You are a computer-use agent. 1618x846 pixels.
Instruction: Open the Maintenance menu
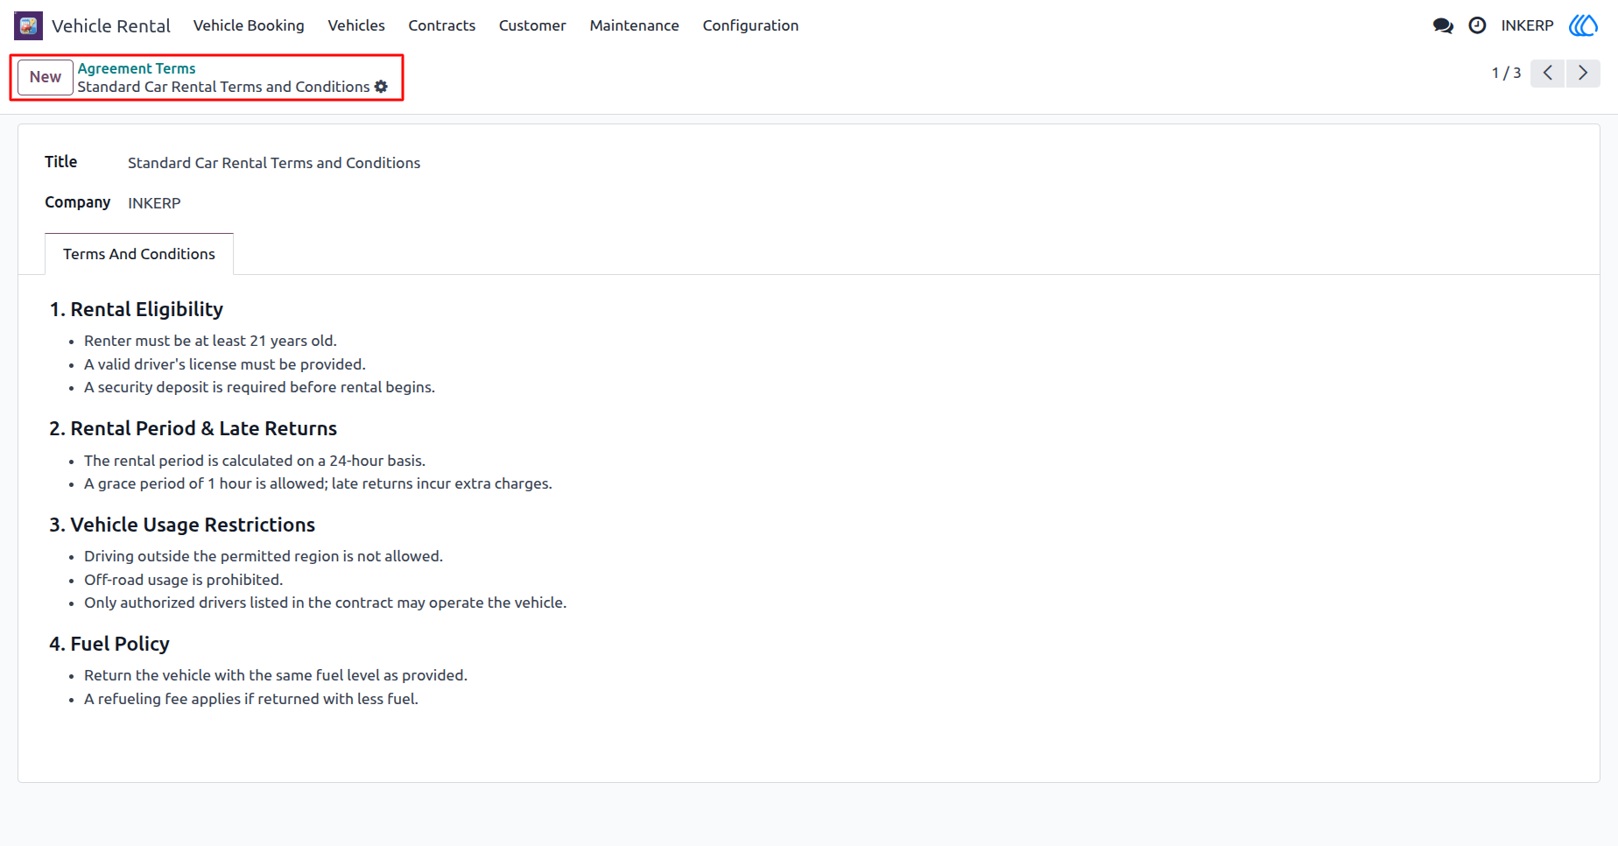(635, 25)
